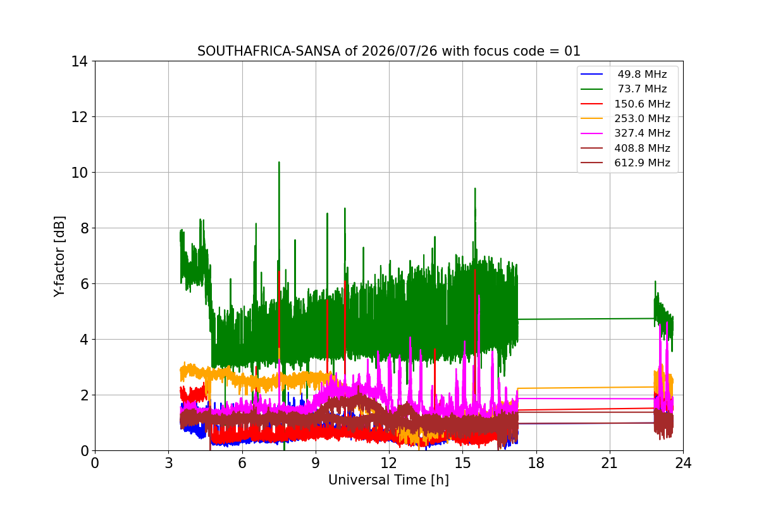
Task: Click the magenta 327.4 MHz legend line
Action: [x=592, y=133]
